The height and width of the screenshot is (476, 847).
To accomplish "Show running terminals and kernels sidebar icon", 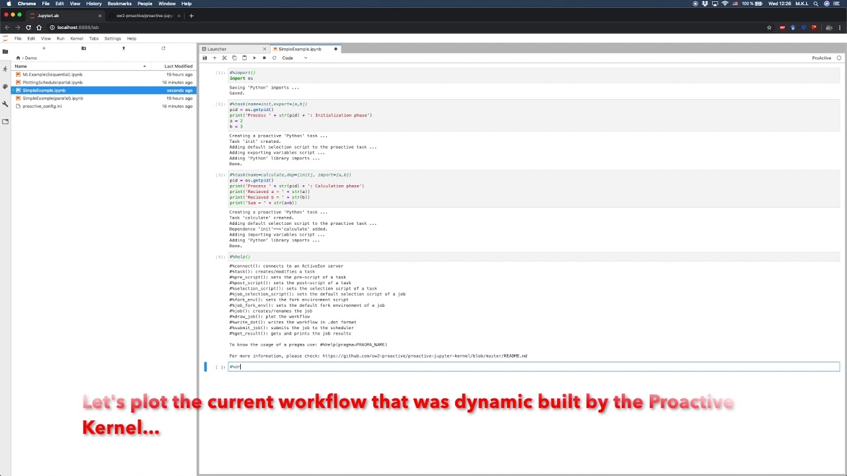I will tap(5, 69).
